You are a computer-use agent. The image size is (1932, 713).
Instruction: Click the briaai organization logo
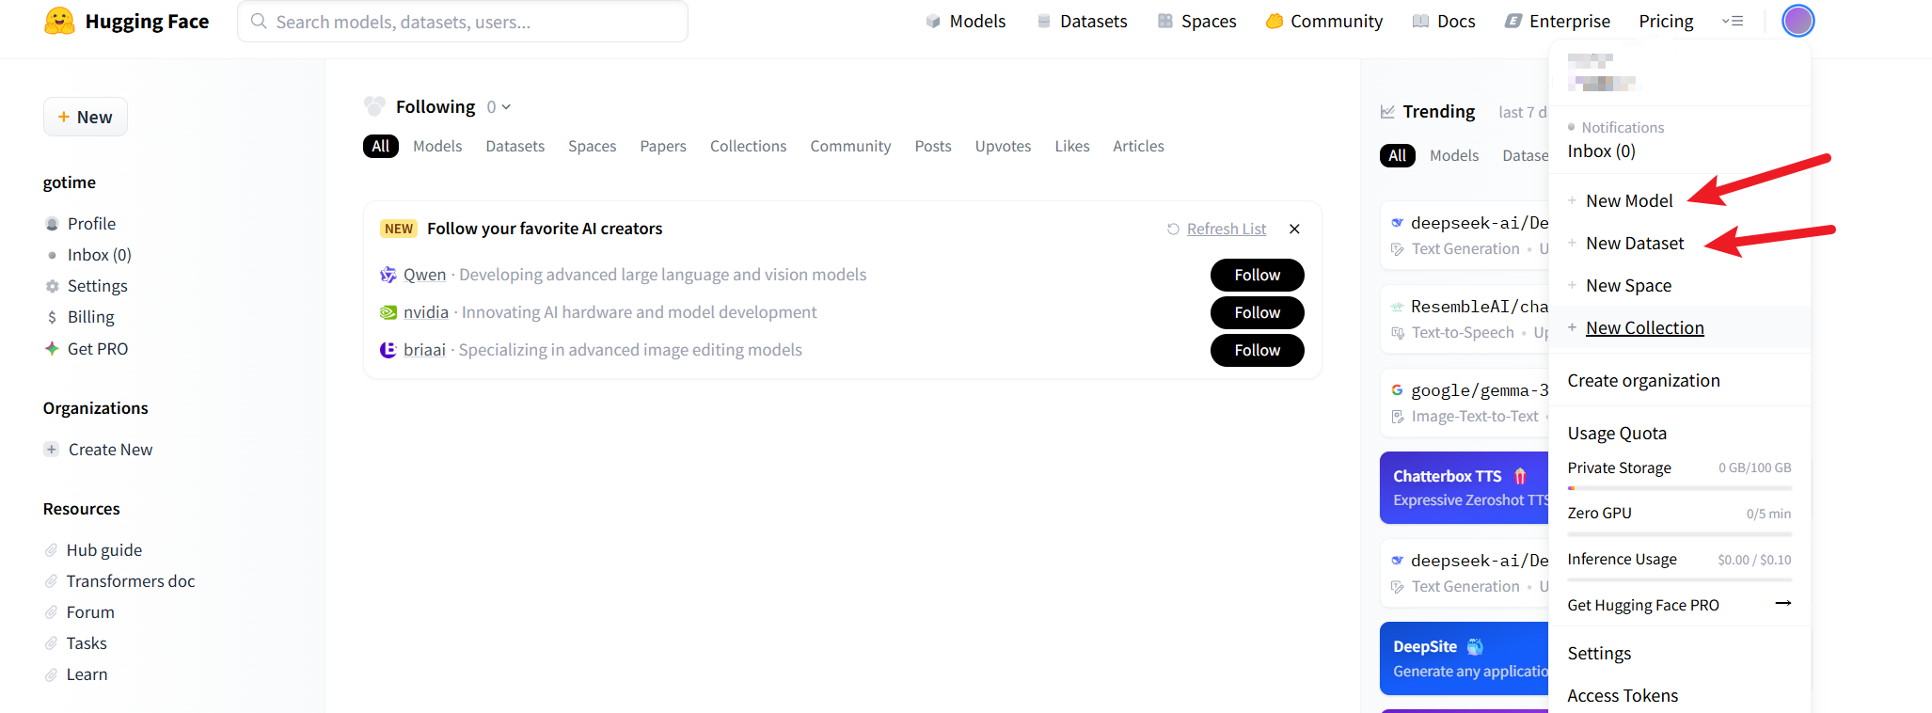pos(388,350)
